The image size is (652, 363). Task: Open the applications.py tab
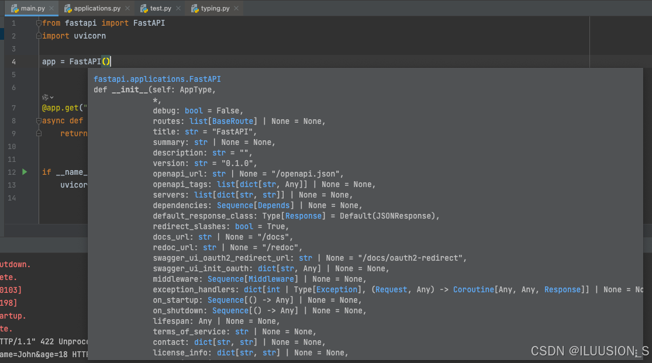tap(96, 8)
